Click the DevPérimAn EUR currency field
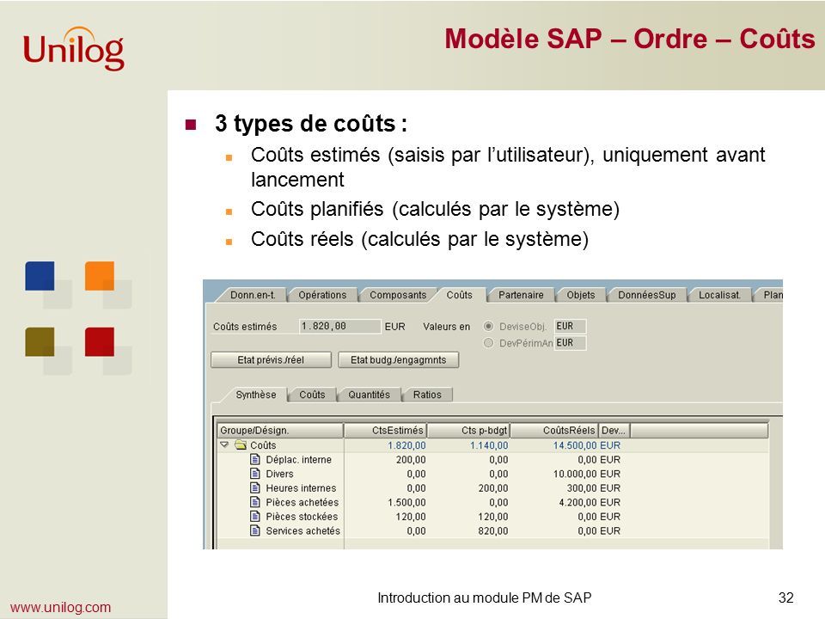 point(571,343)
